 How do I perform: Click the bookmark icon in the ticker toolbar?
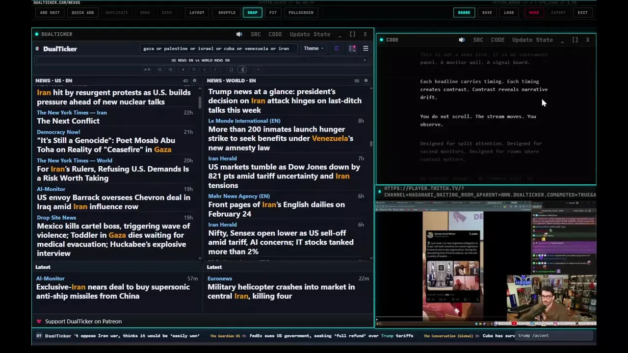coord(231,70)
